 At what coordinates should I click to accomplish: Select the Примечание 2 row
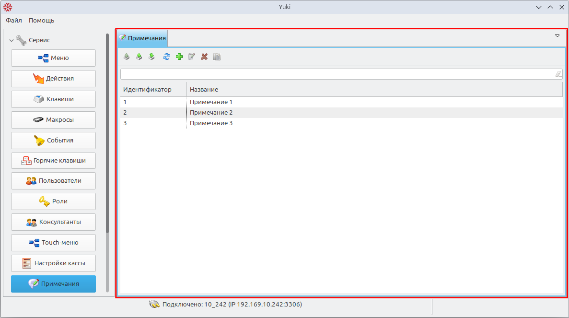tap(211, 113)
